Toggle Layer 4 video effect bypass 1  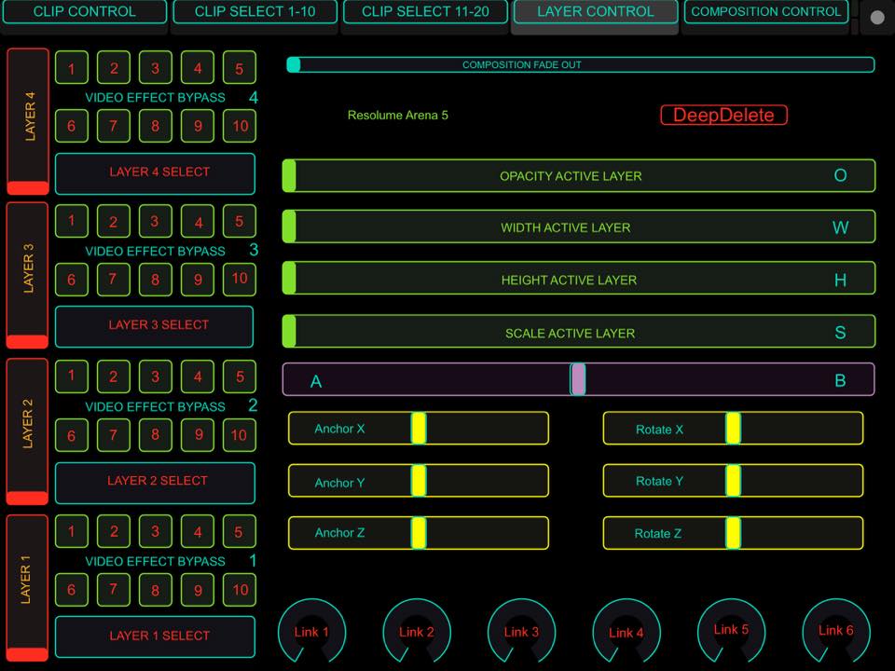click(x=72, y=68)
